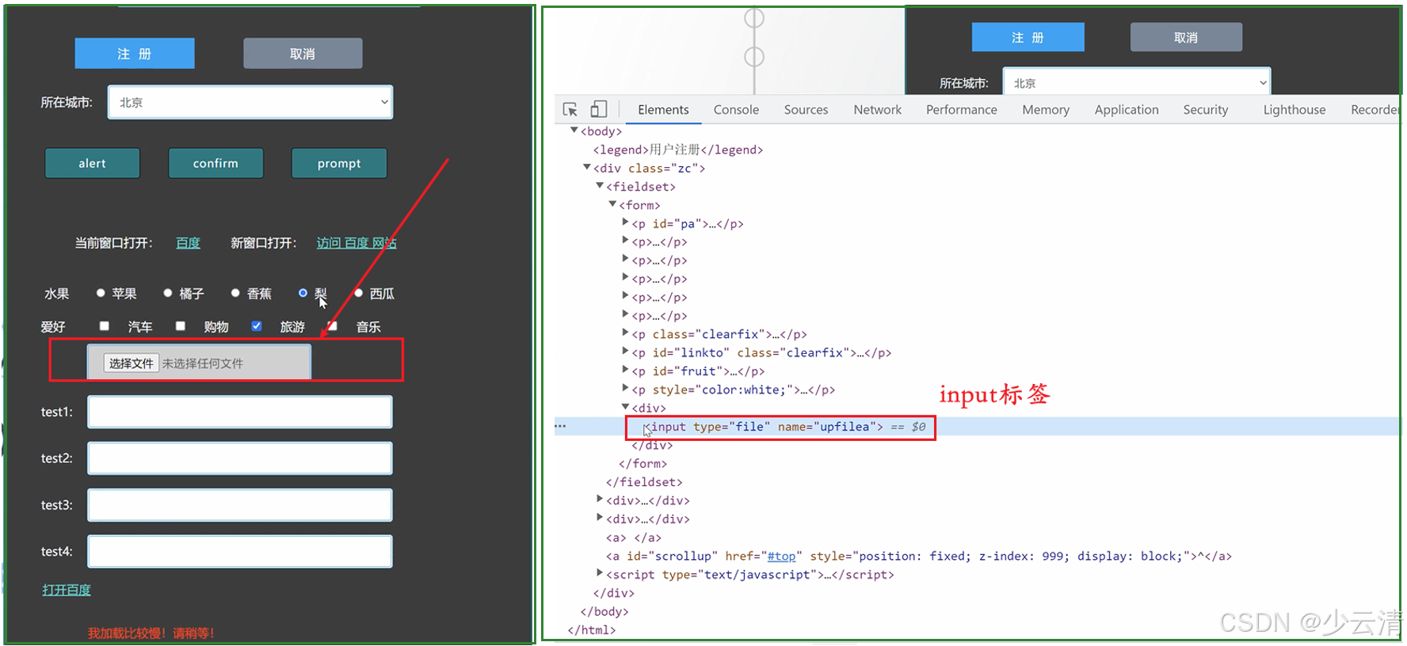Open the 百度 link for the current window

pos(188,243)
